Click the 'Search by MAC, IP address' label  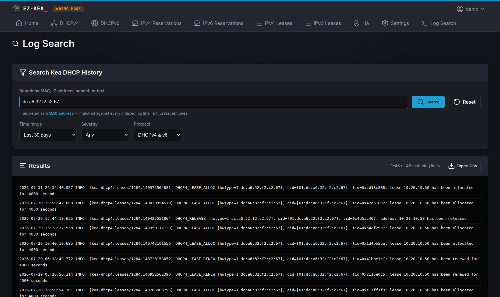coord(62,91)
